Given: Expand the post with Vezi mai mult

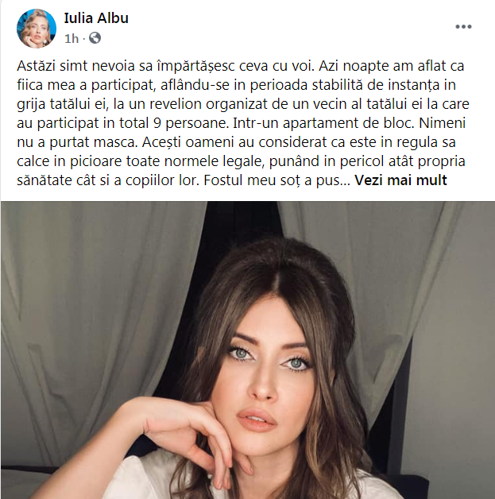Looking at the screenshot, I should click(400, 180).
